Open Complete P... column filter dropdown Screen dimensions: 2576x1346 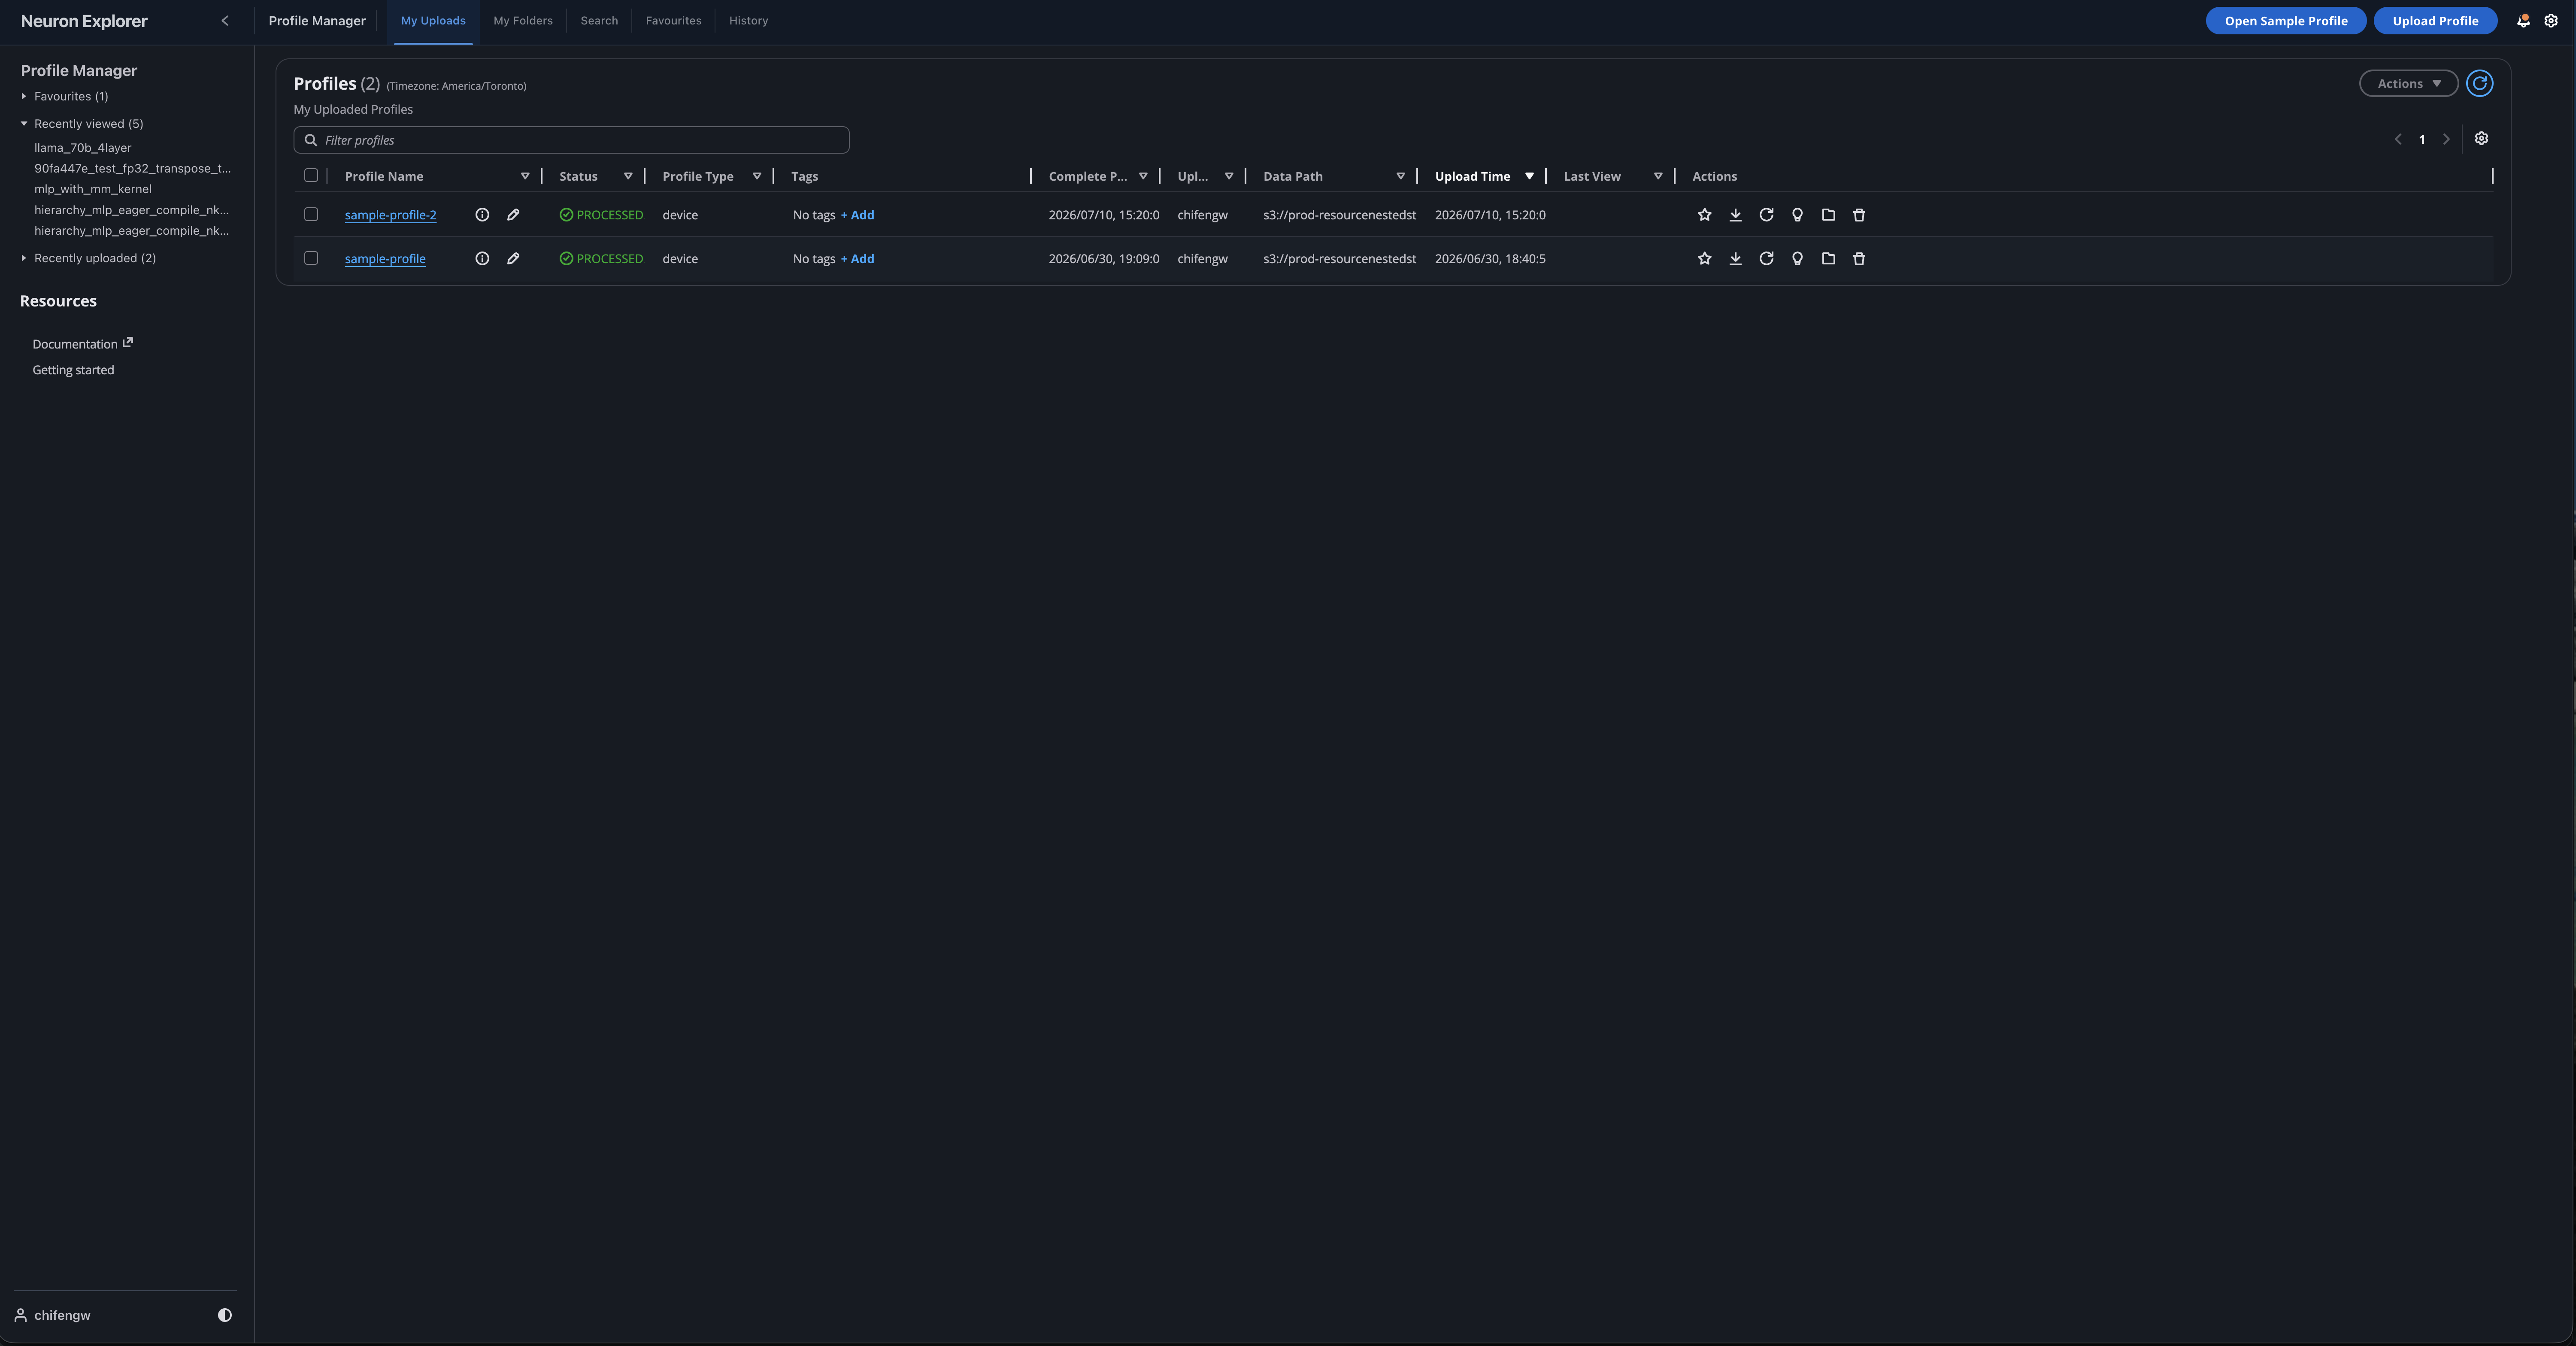tap(1143, 176)
